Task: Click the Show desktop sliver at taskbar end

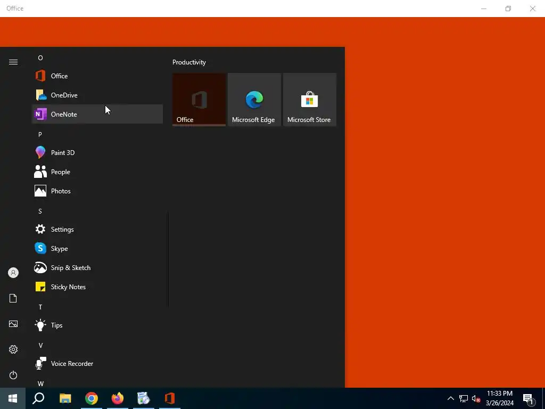Action: pyautogui.click(x=543, y=398)
